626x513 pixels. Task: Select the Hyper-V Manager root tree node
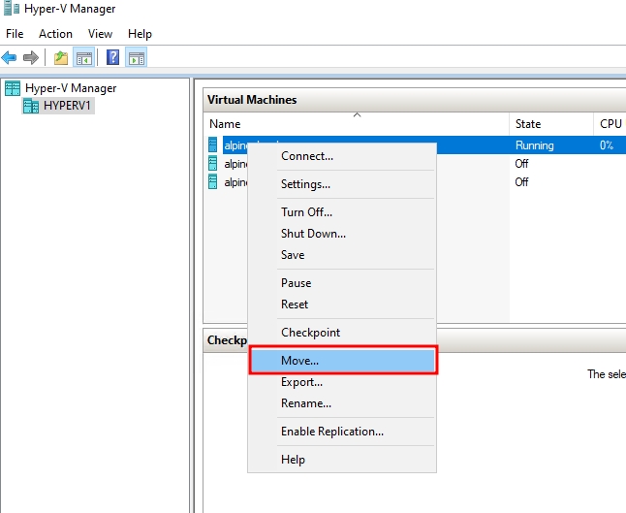coord(70,88)
